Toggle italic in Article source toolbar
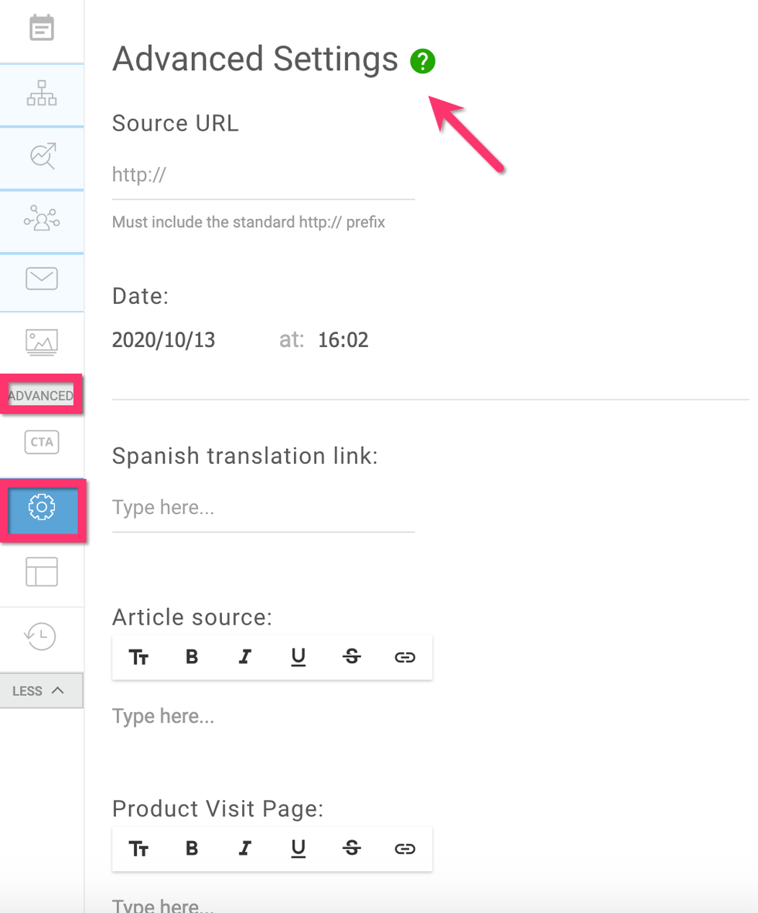The height and width of the screenshot is (913, 758). [245, 657]
